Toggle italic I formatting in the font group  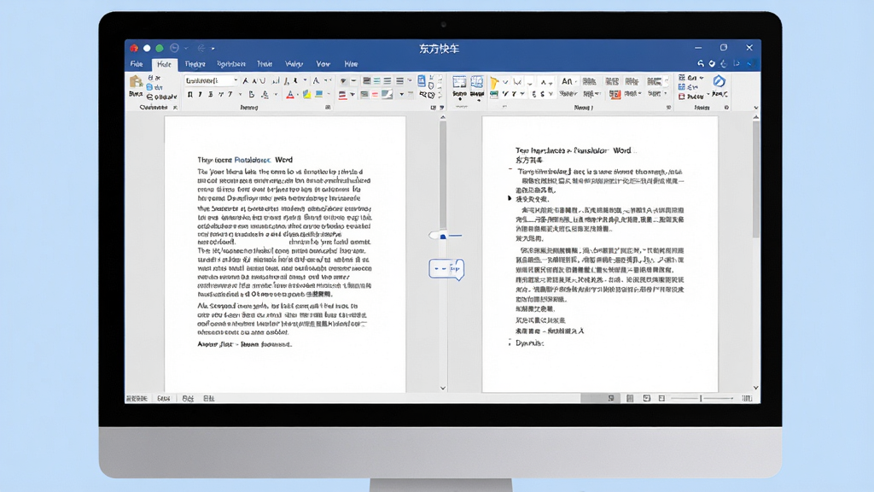click(x=200, y=95)
